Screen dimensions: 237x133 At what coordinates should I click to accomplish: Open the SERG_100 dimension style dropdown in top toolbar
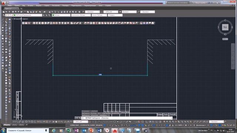111,12
